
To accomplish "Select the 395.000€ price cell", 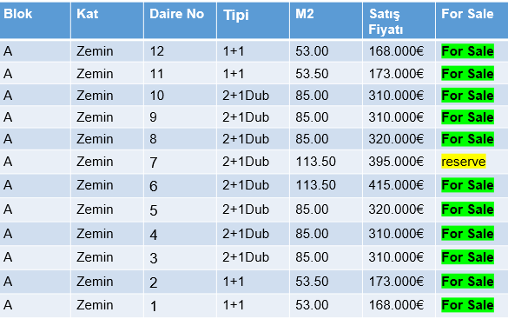I will [399, 162].
